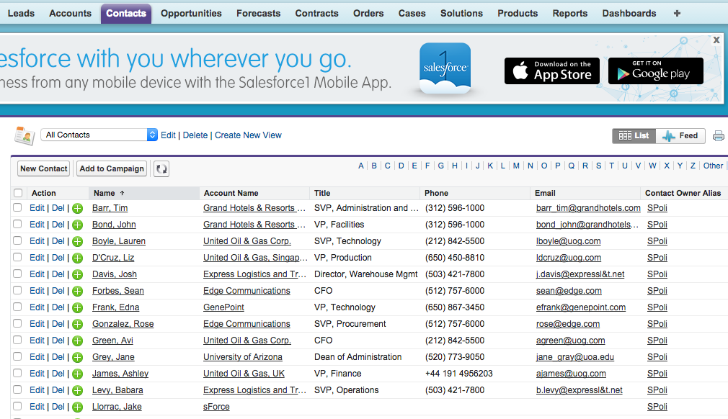Sort by the Phone column header
The height and width of the screenshot is (419, 728).
(436, 193)
